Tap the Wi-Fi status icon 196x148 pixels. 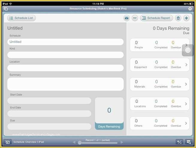[10, 4]
